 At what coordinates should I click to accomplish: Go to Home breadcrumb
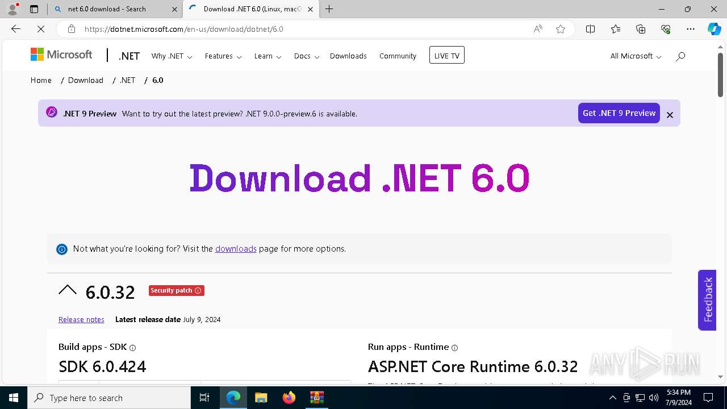(41, 80)
